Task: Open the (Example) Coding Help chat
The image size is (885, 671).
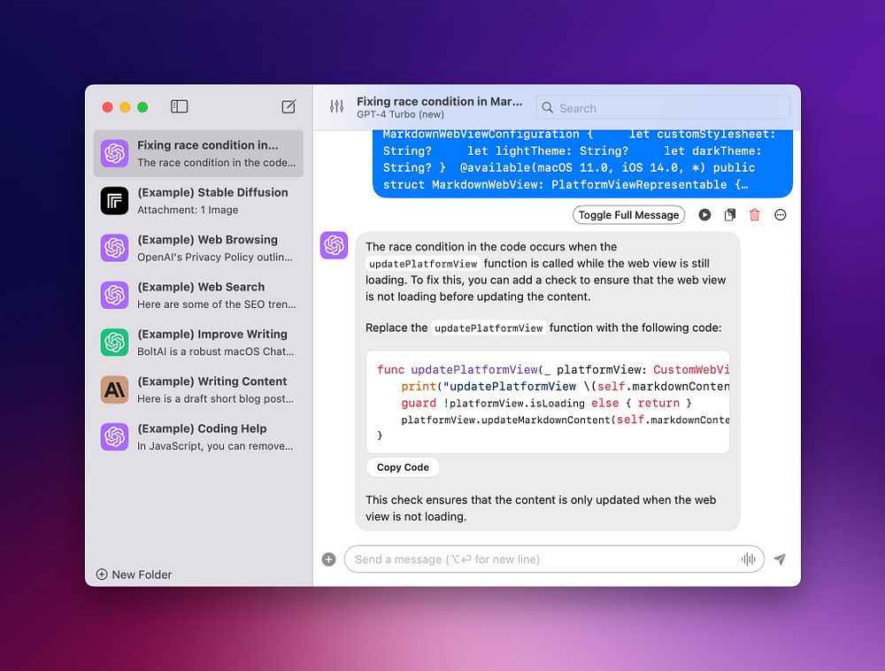Action: pyautogui.click(x=198, y=436)
